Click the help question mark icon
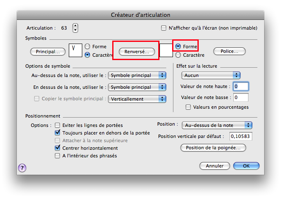This screenshot has width=281, height=198. [x=22, y=168]
